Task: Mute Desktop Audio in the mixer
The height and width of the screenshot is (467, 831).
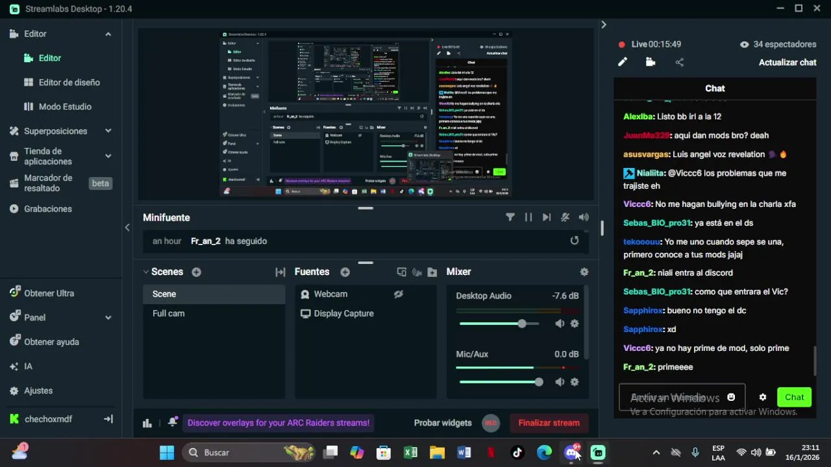Action: 560,324
